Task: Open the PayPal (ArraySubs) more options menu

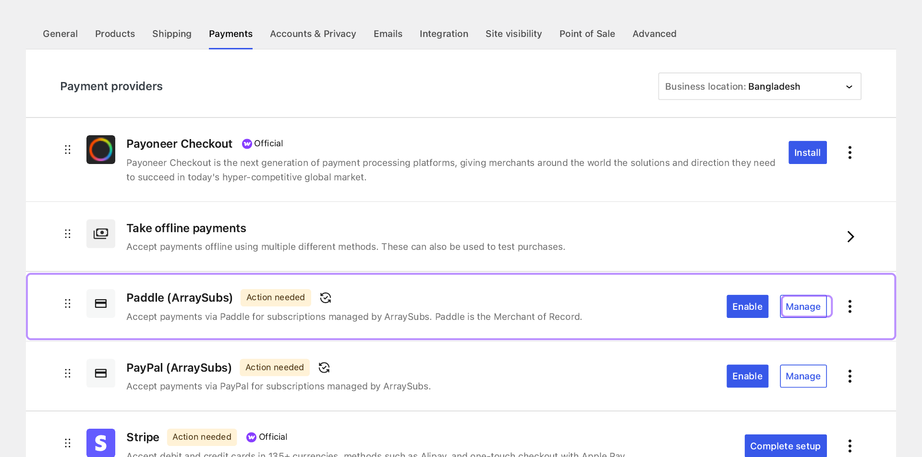Action: [850, 376]
